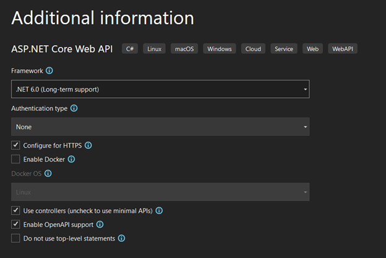Click the Enable OpenAPI support info icon
Viewport: 386px width, 258px height.
tap(100, 224)
